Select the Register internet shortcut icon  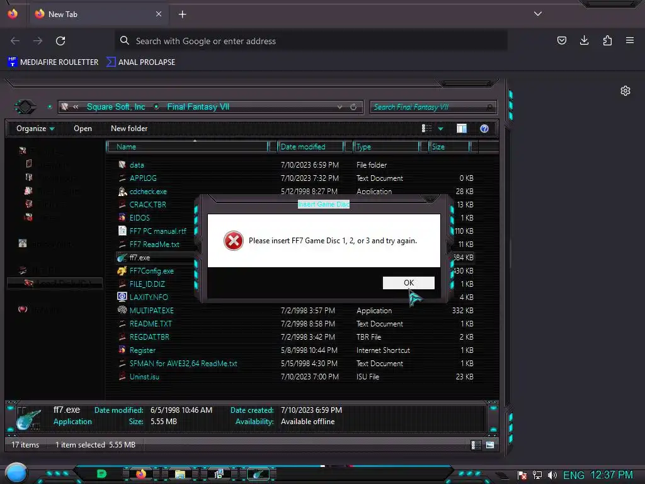(122, 350)
